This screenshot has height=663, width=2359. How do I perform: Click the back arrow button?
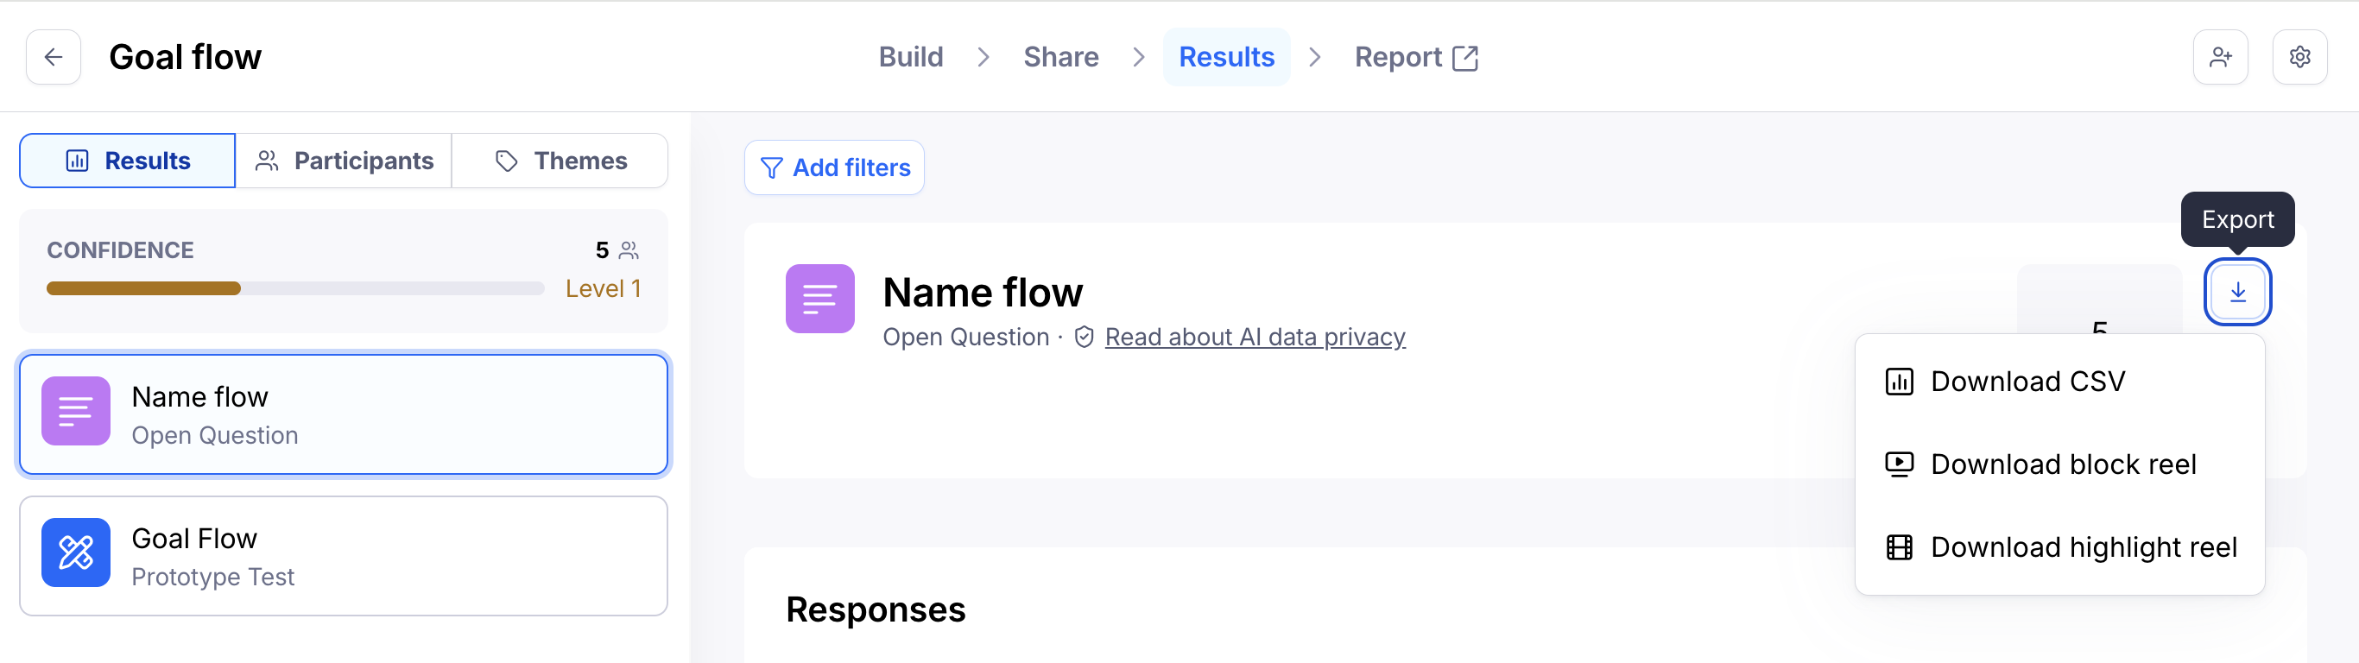(54, 57)
